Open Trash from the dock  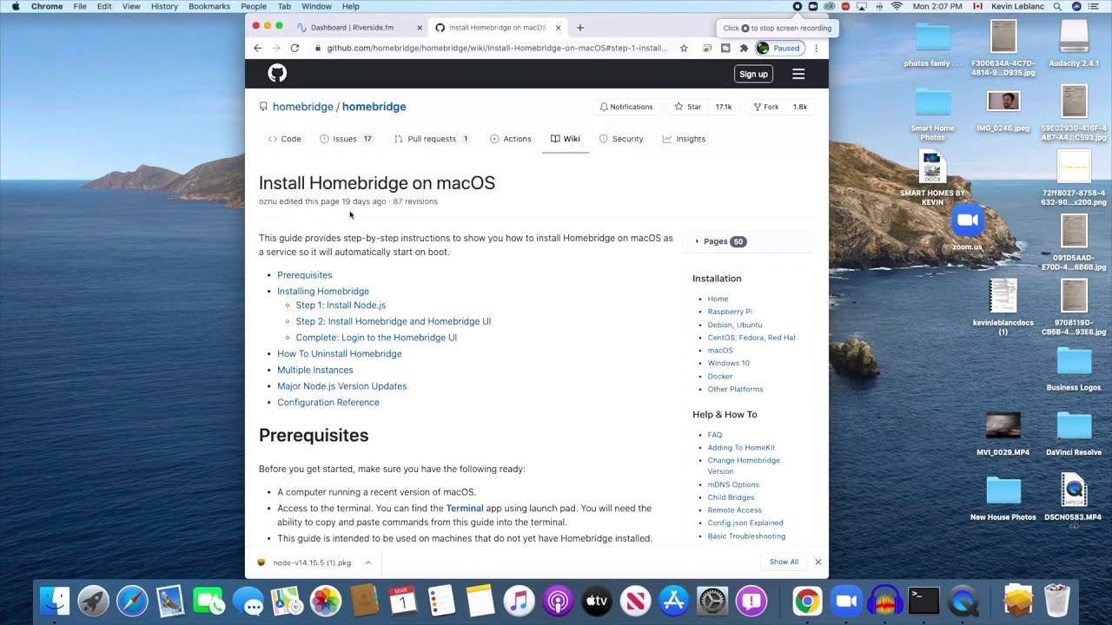[1056, 601]
